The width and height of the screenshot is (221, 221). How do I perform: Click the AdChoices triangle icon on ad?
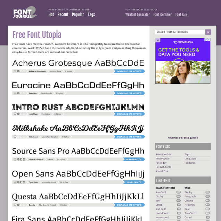click(206, 40)
